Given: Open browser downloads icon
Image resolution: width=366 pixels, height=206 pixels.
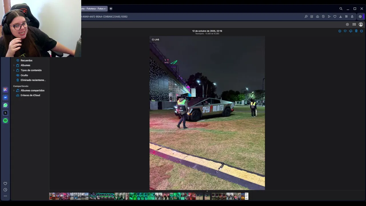Looking at the screenshot, I should coord(341,17).
